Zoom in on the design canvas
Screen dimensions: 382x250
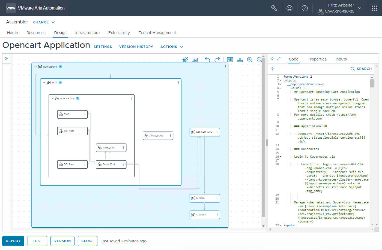249,60
